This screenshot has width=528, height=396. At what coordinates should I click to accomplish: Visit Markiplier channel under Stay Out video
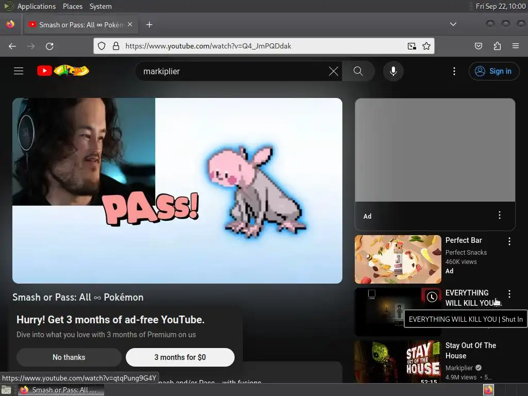tap(459, 368)
